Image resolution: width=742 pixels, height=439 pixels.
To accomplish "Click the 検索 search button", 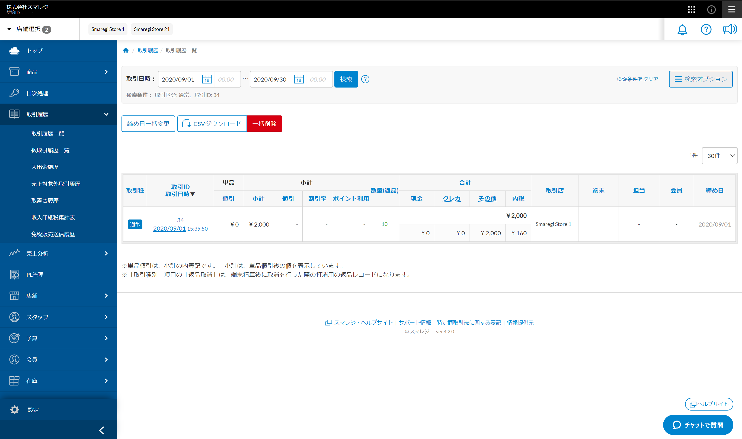I will [346, 79].
